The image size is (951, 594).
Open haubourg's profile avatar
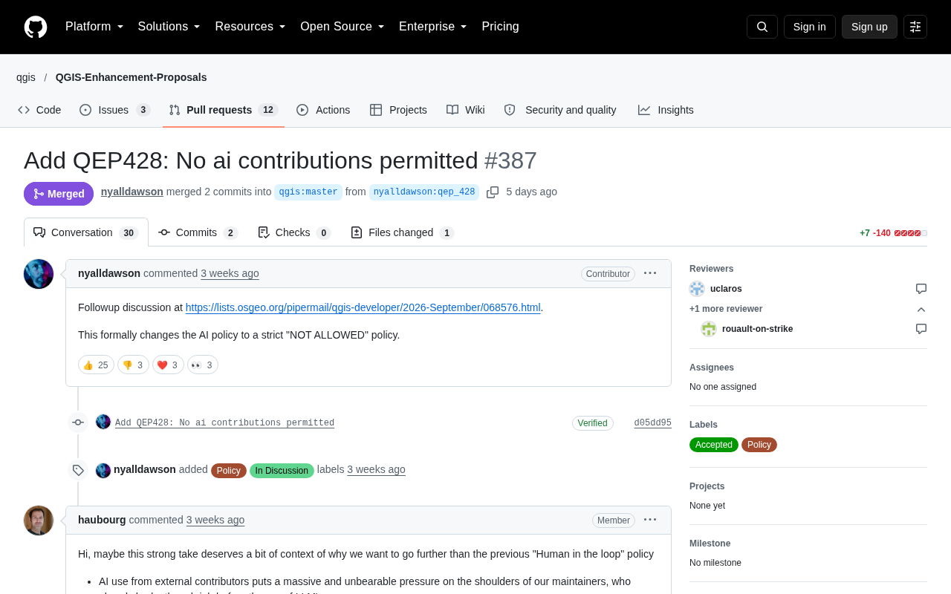(x=39, y=520)
